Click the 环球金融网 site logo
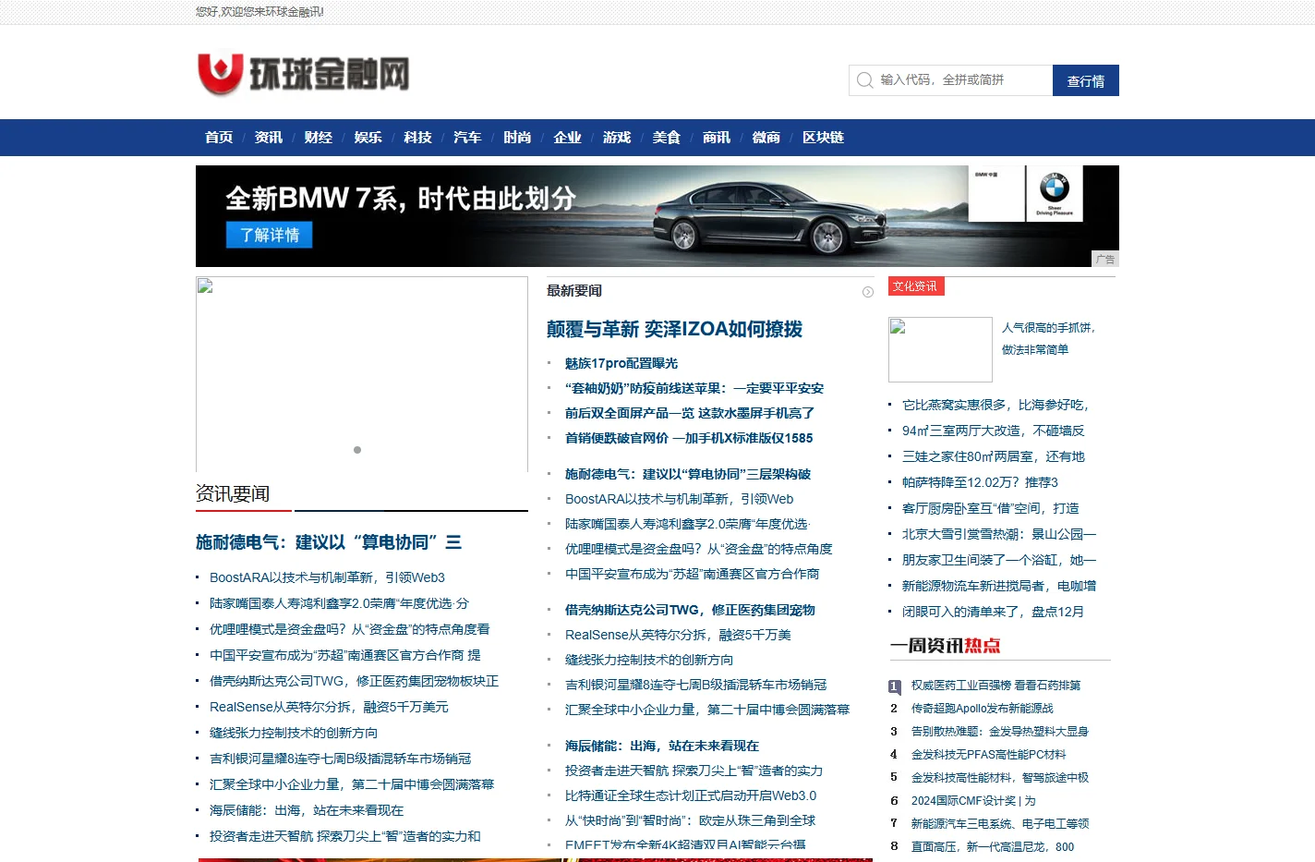Image resolution: width=1315 pixels, height=862 pixels. 303,74
